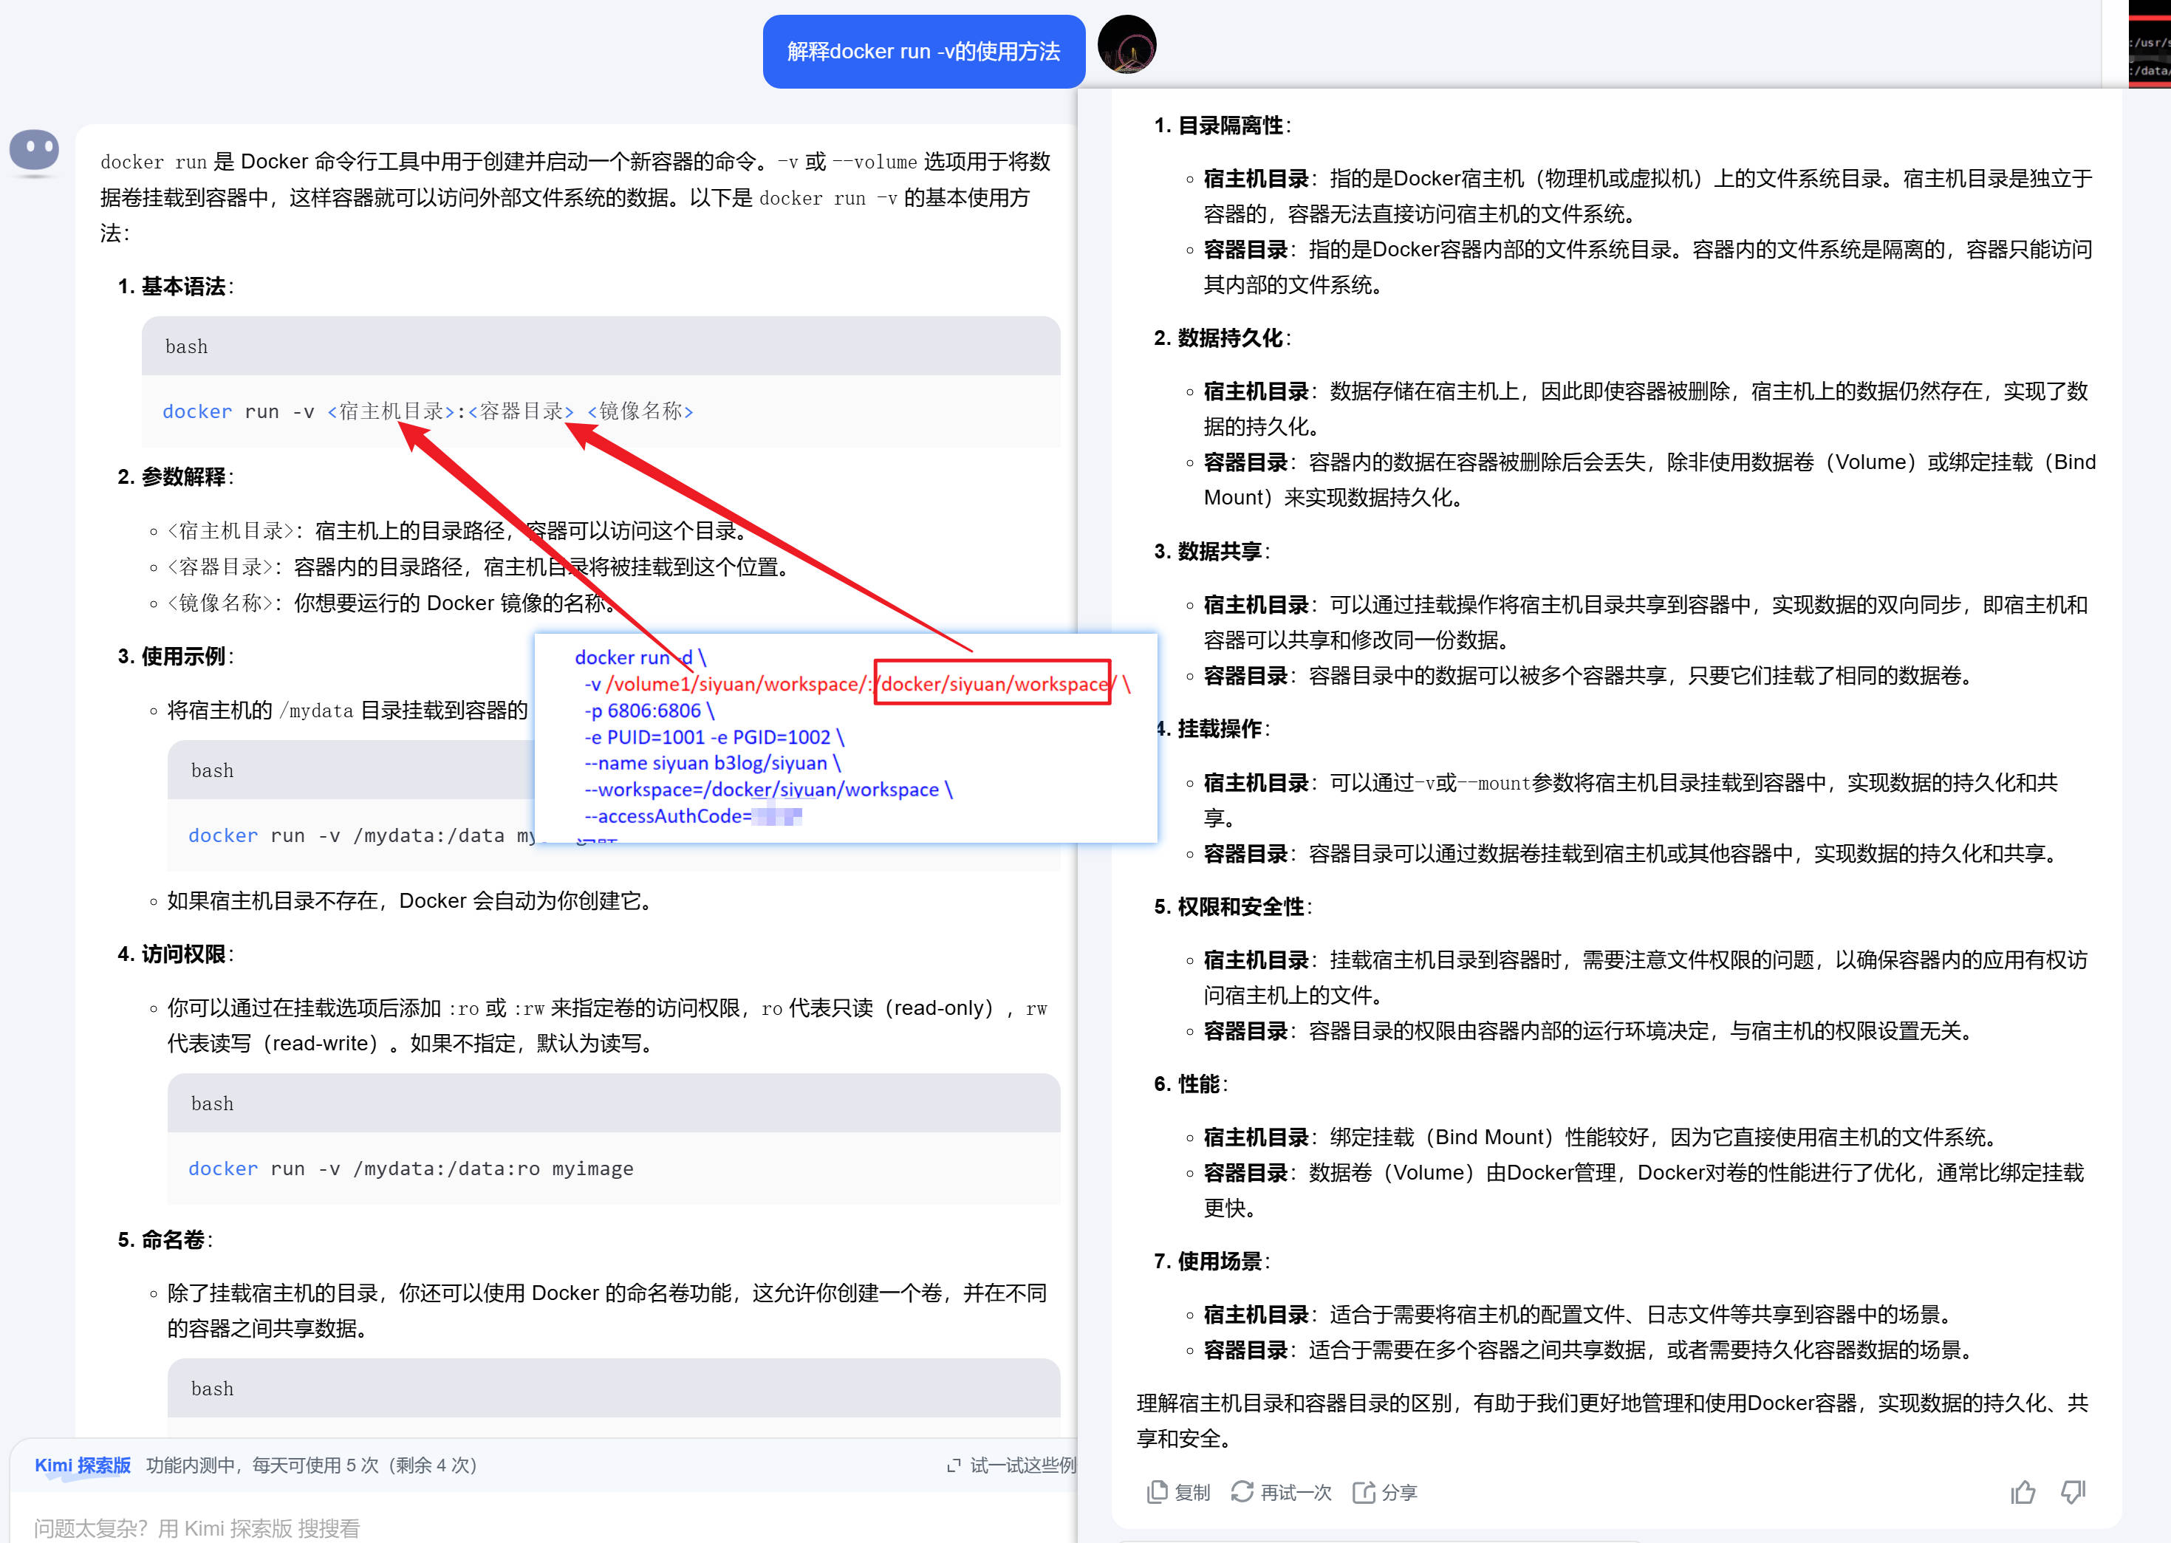
Task: Click the 试一试这些例 link
Action: click(x=1022, y=1465)
